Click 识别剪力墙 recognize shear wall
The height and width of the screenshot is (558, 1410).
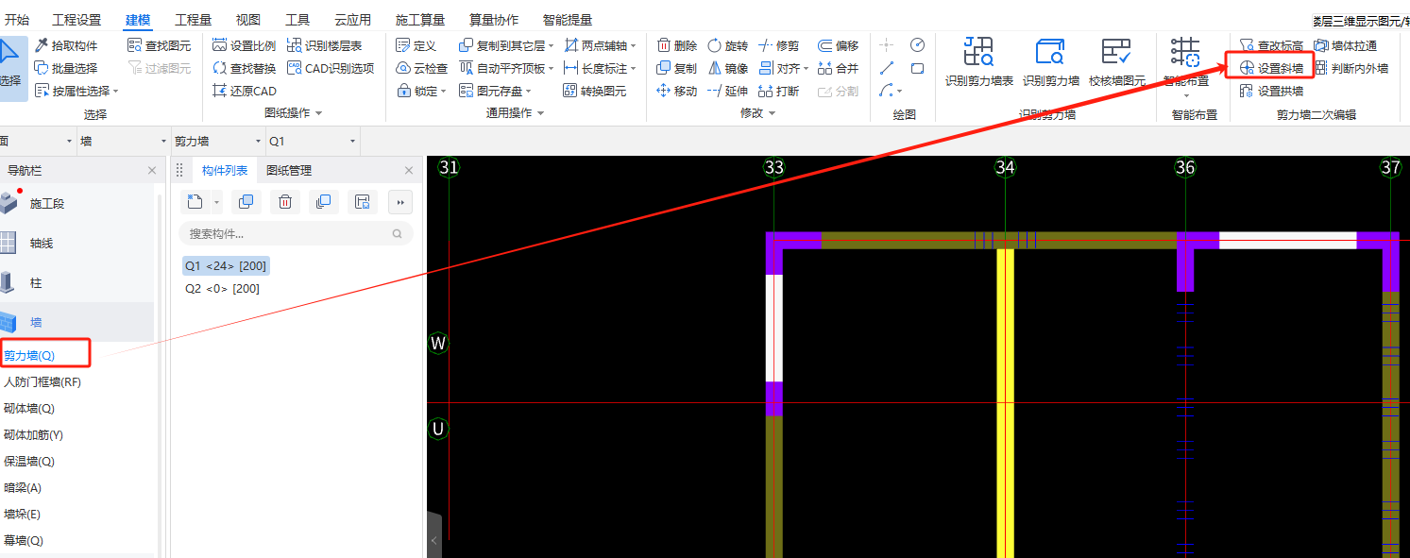[x=1050, y=62]
